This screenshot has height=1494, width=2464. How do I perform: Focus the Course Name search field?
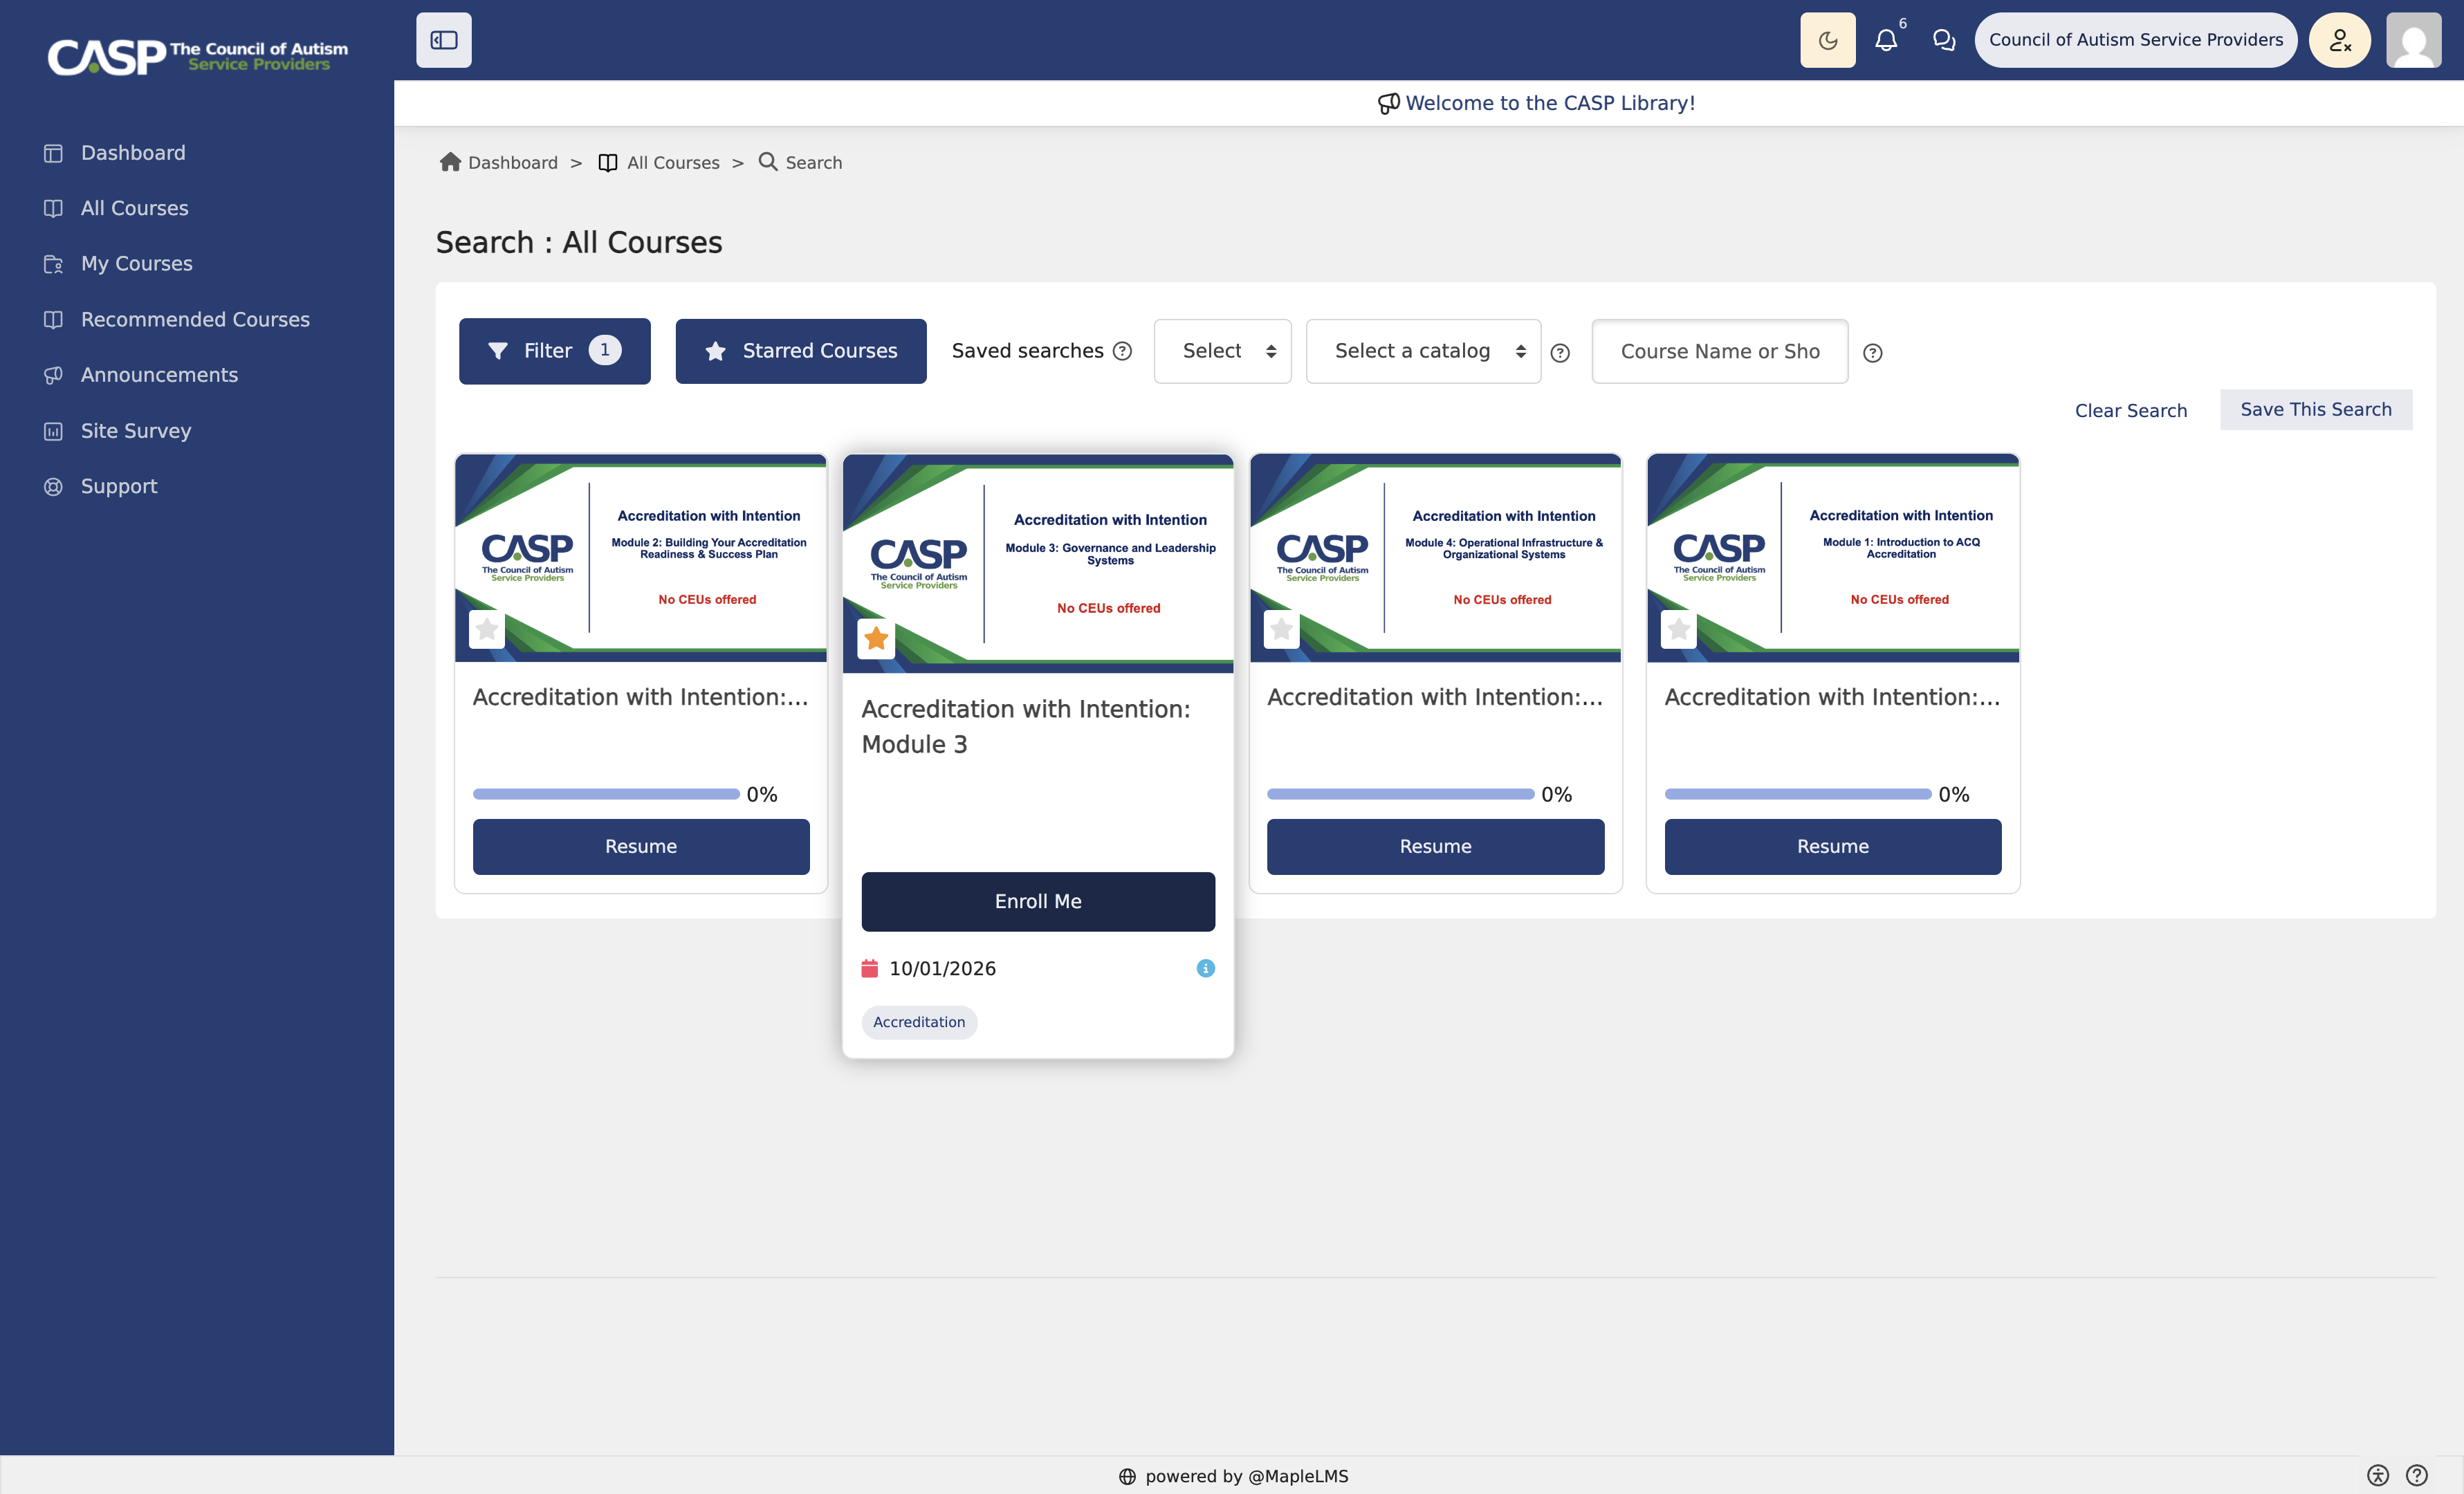pyautogui.click(x=1719, y=351)
